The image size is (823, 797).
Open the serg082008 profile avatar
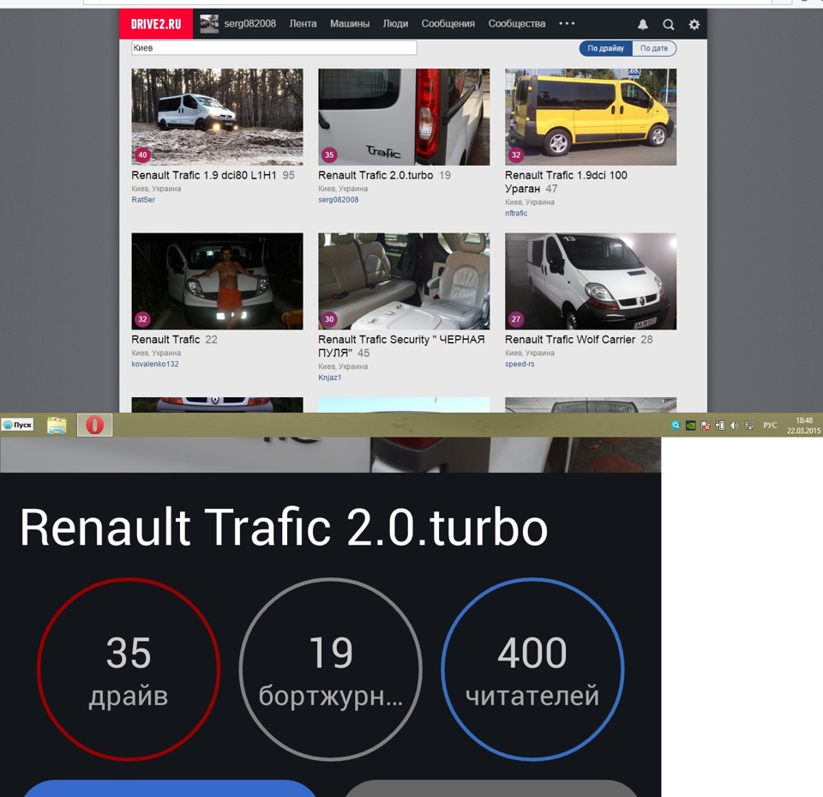pos(209,24)
